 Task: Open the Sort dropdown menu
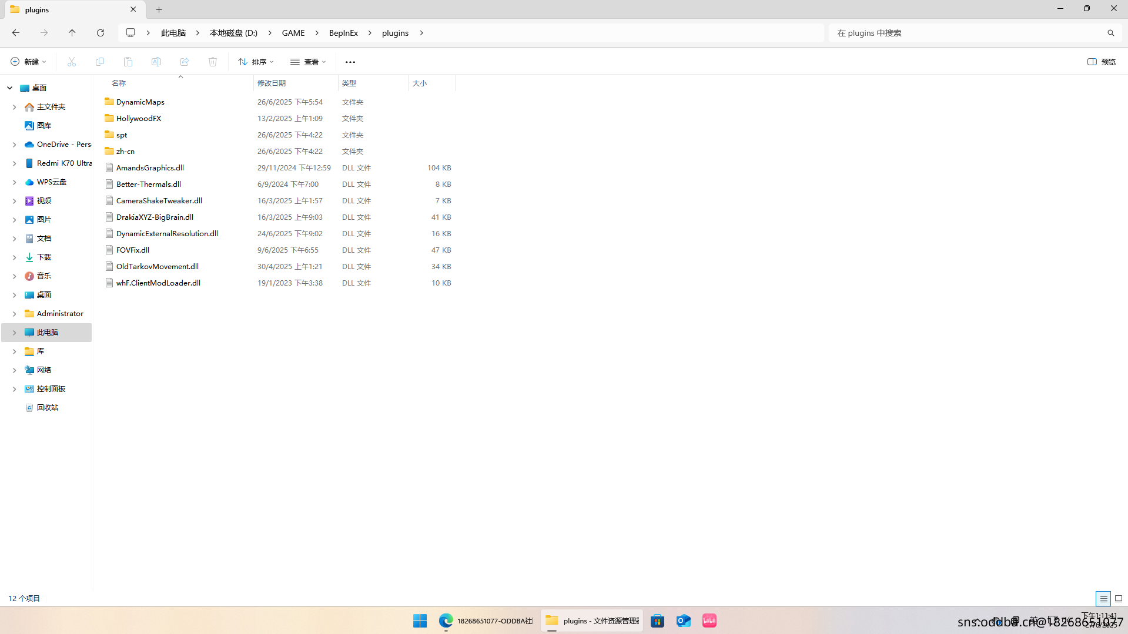click(256, 62)
